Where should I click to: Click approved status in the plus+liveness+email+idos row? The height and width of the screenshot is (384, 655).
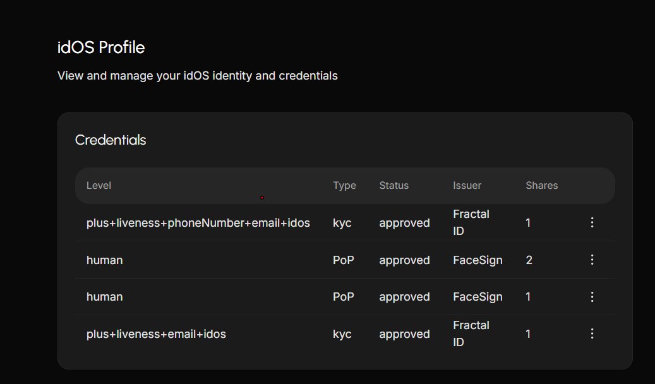(x=404, y=334)
